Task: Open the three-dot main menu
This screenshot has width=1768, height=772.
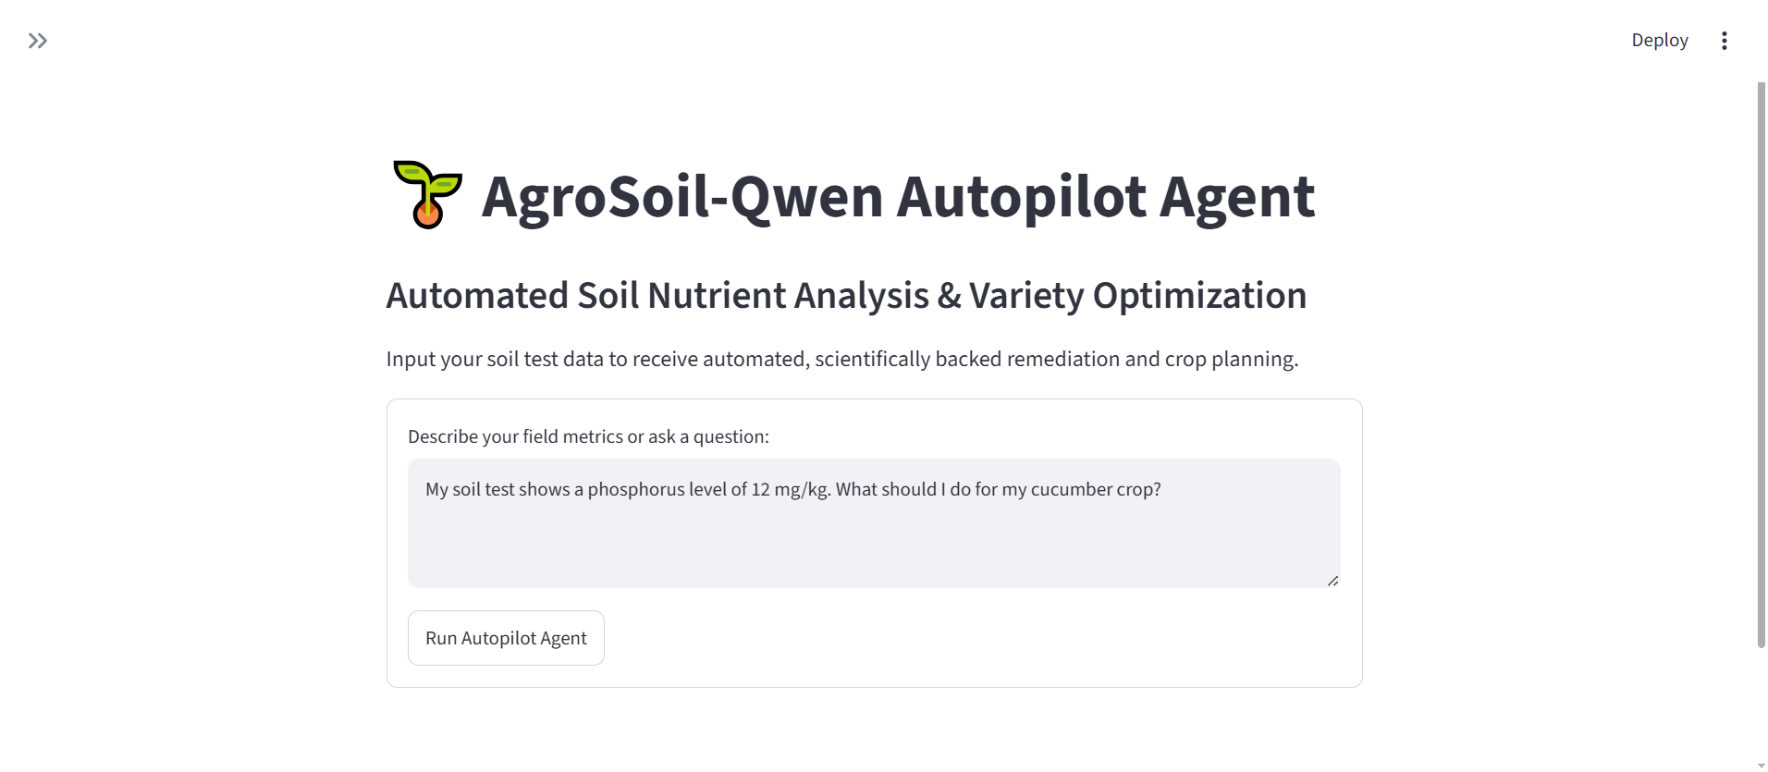Action: click(1724, 41)
